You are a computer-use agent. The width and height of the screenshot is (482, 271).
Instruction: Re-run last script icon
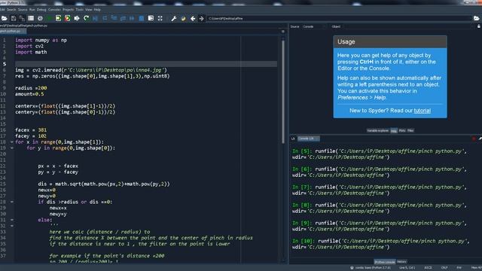(x=86, y=18)
